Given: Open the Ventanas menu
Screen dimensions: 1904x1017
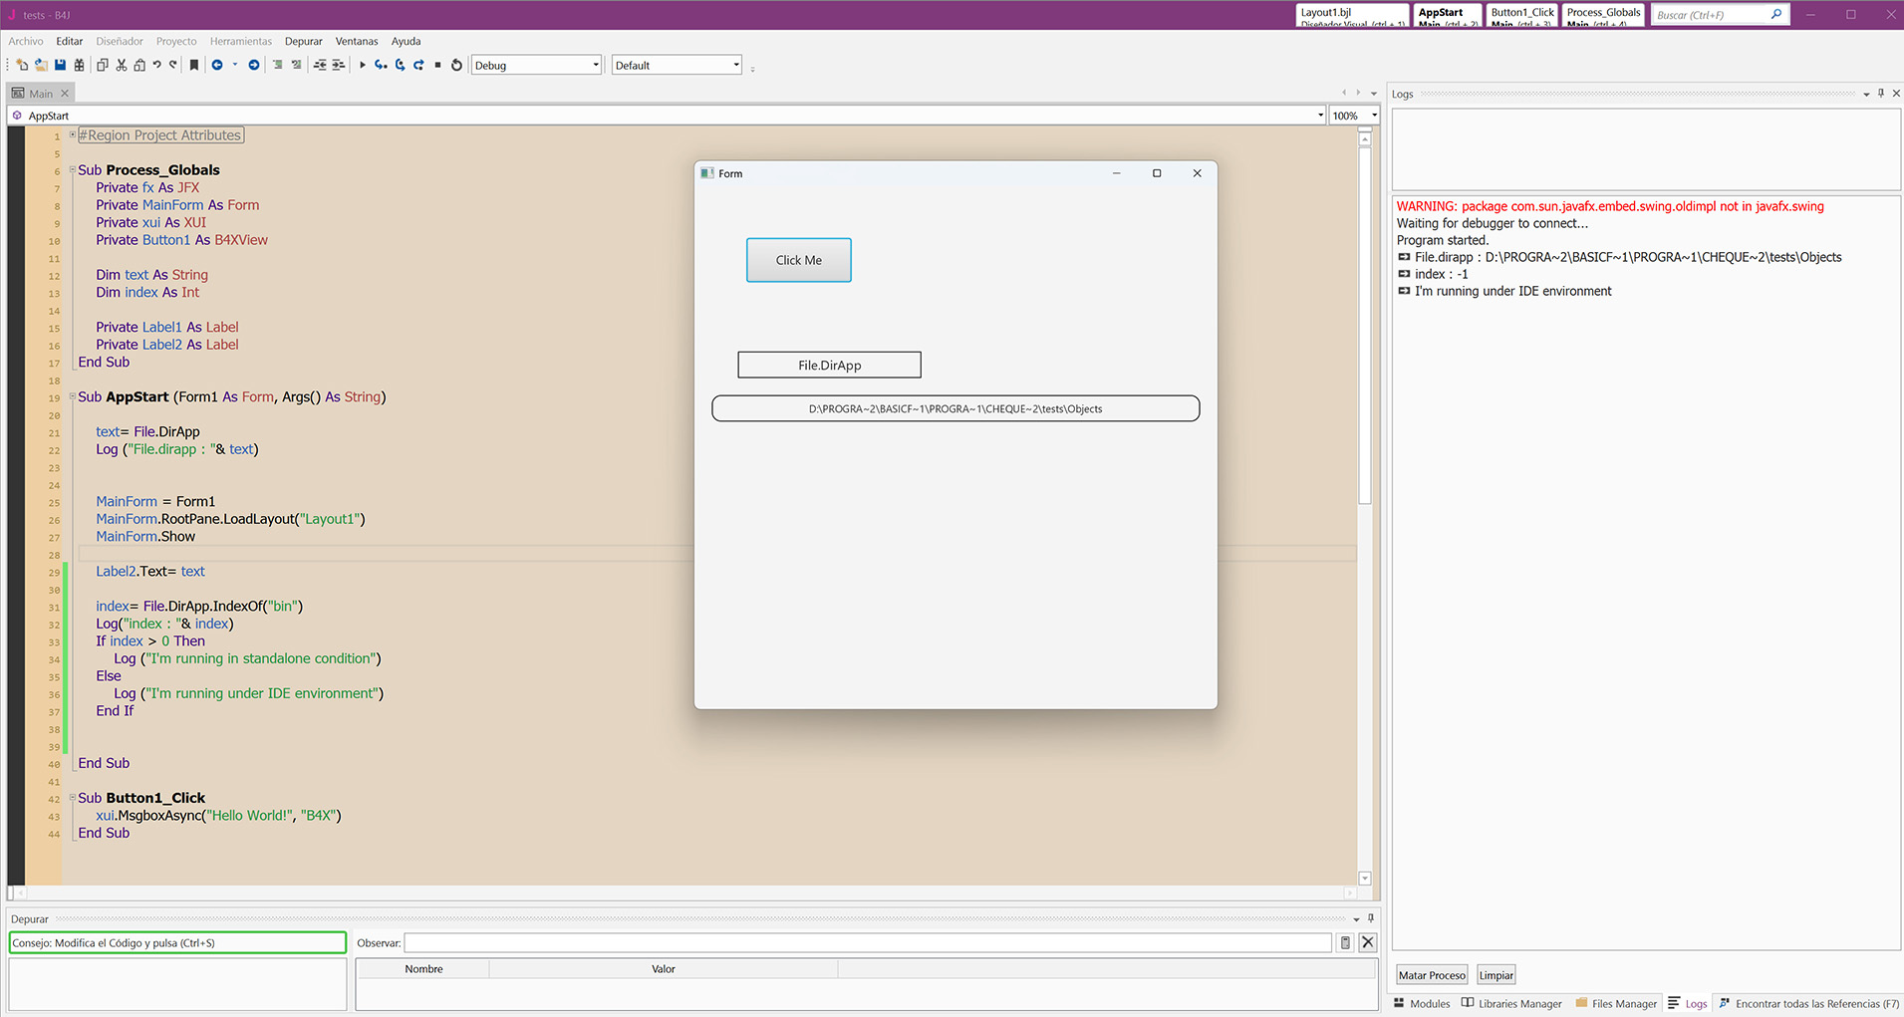Looking at the screenshot, I should pyautogui.click(x=357, y=41).
